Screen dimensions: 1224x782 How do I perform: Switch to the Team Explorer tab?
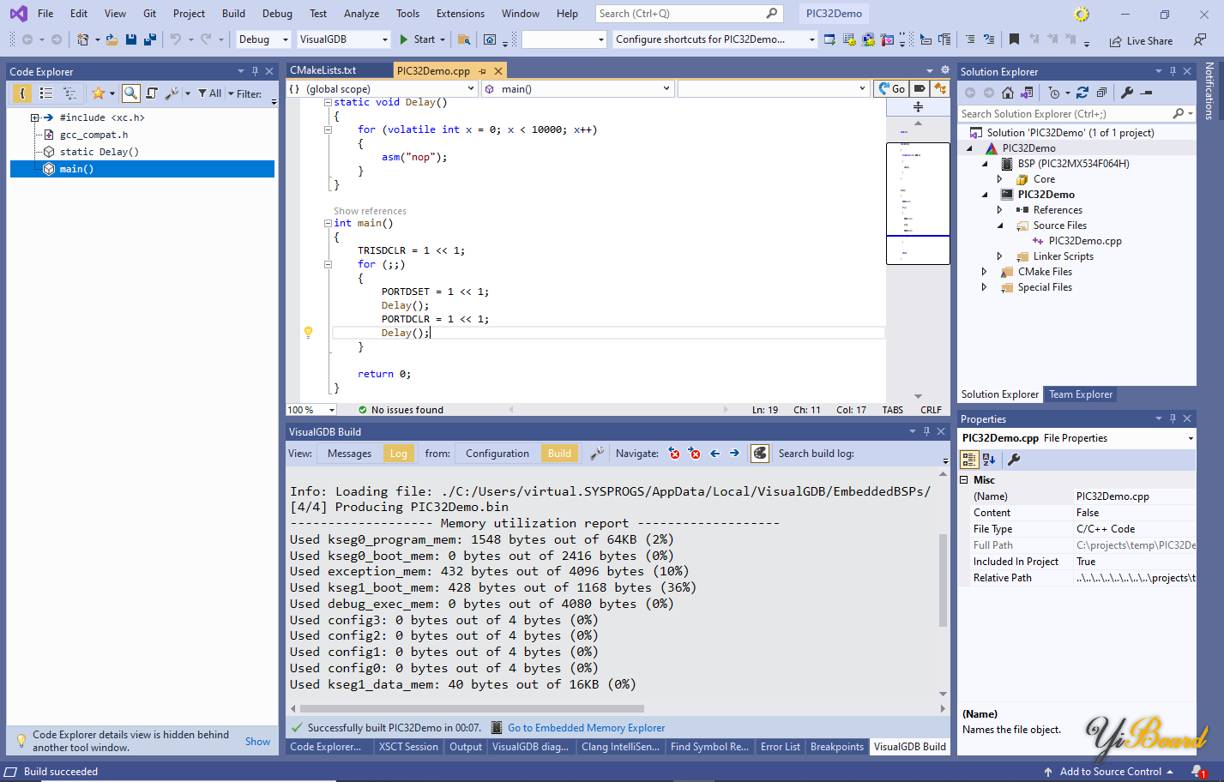tap(1081, 394)
